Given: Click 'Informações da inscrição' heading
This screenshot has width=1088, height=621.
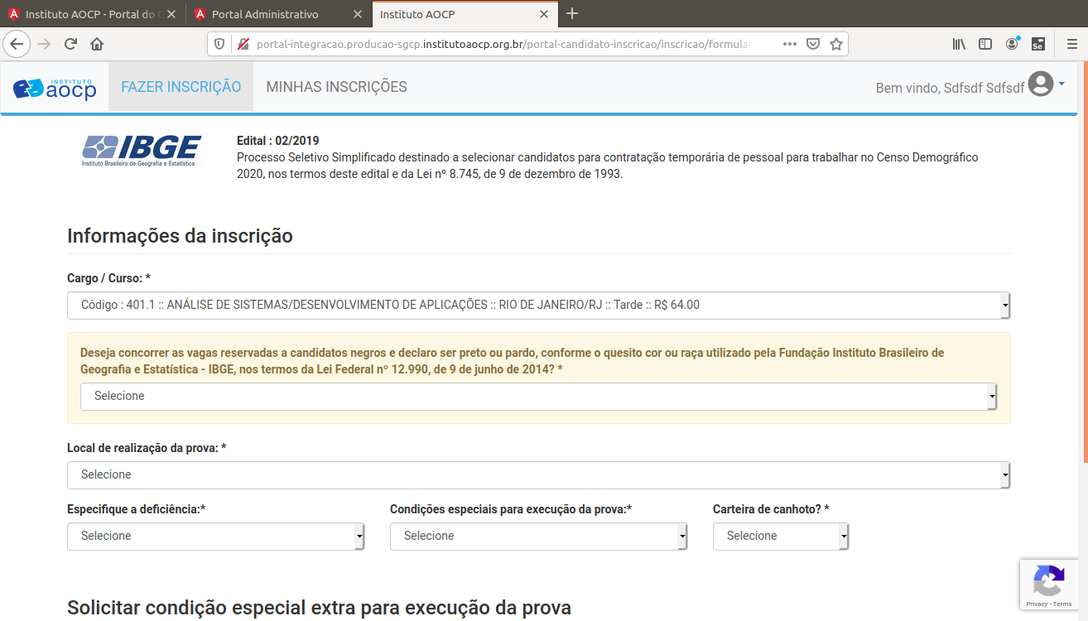Looking at the screenshot, I should (x=180, y=236).
